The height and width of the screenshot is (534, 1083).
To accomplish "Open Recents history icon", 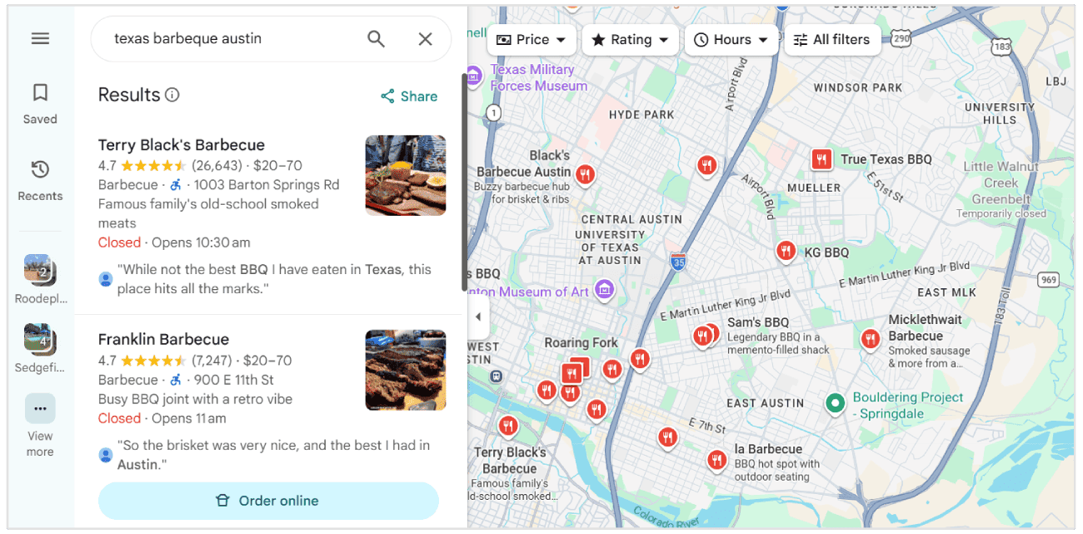I will pyautogui.click(x=40, y=170).
